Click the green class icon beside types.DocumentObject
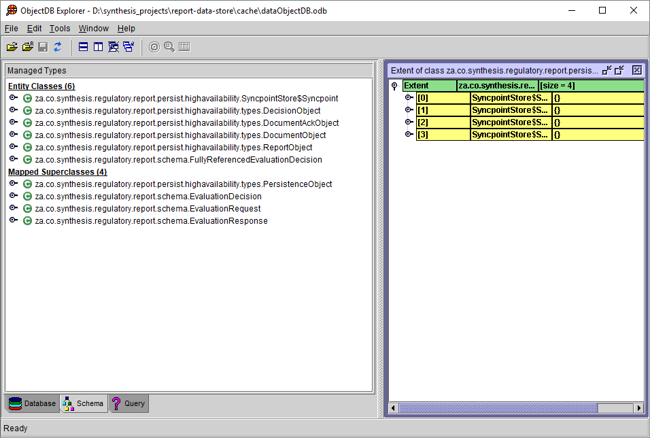 pos(27,135)
